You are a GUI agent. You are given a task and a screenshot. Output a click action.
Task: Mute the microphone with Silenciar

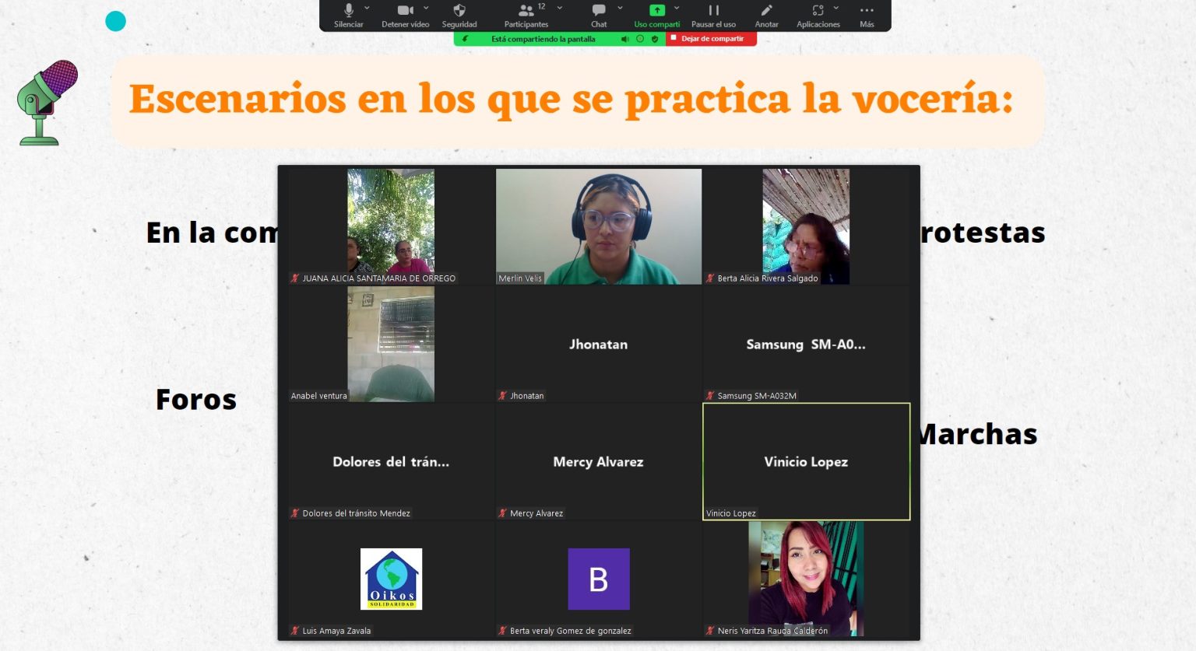click(348, 15)
